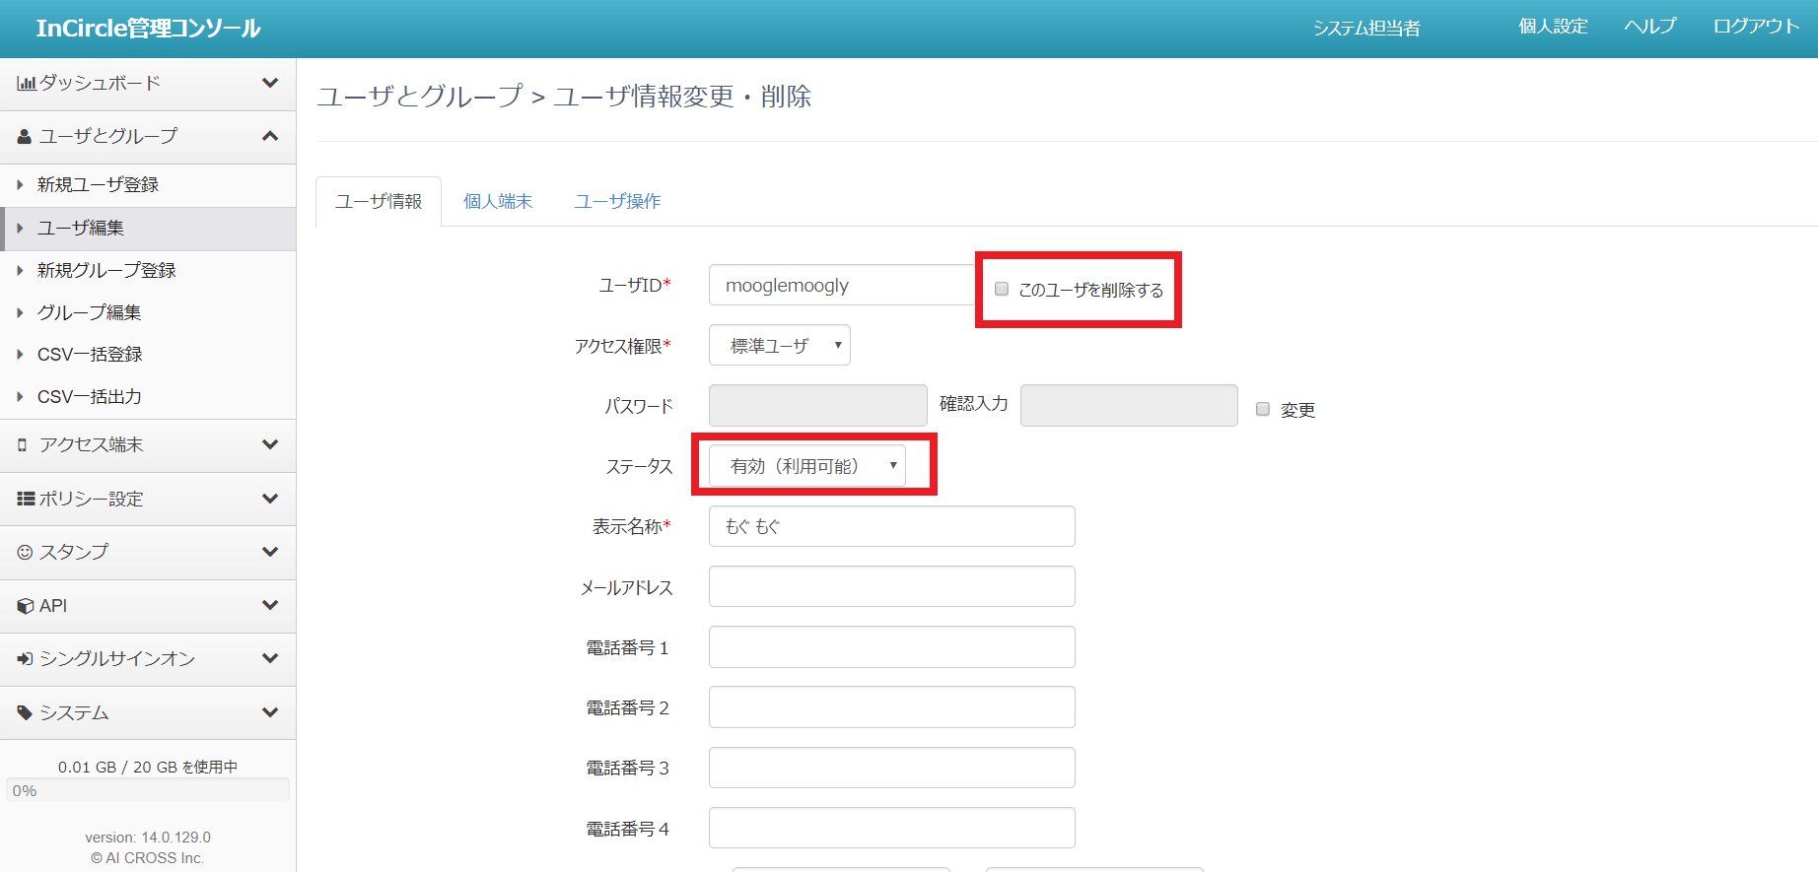The height and width of the screenshot is (872, 1818).
Task: Click the smiley icon beside スタンプ
Action: (x=25, y=553)
